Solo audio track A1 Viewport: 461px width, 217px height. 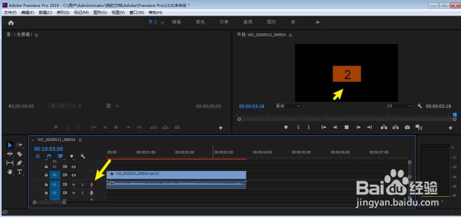(x=82, y=185)
